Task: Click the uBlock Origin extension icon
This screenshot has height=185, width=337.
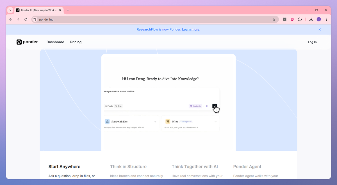Action: coord(292,19)
